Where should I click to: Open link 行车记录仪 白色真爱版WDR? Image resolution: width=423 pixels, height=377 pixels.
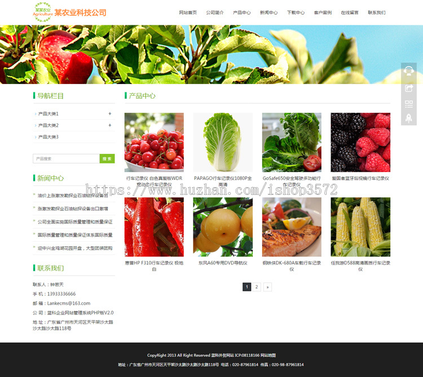(154, 181)
